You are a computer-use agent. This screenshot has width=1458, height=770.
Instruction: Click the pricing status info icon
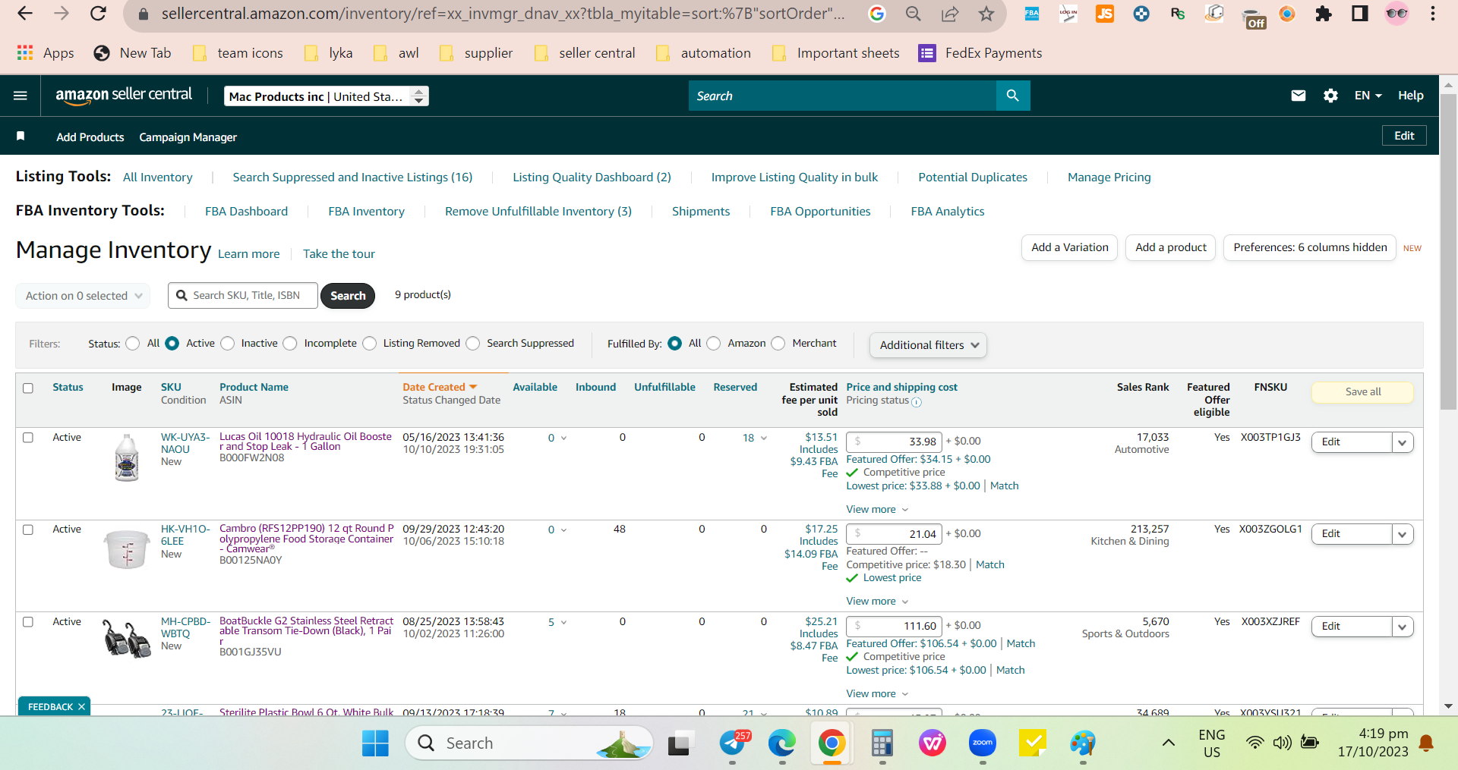[x=917, y=402]
